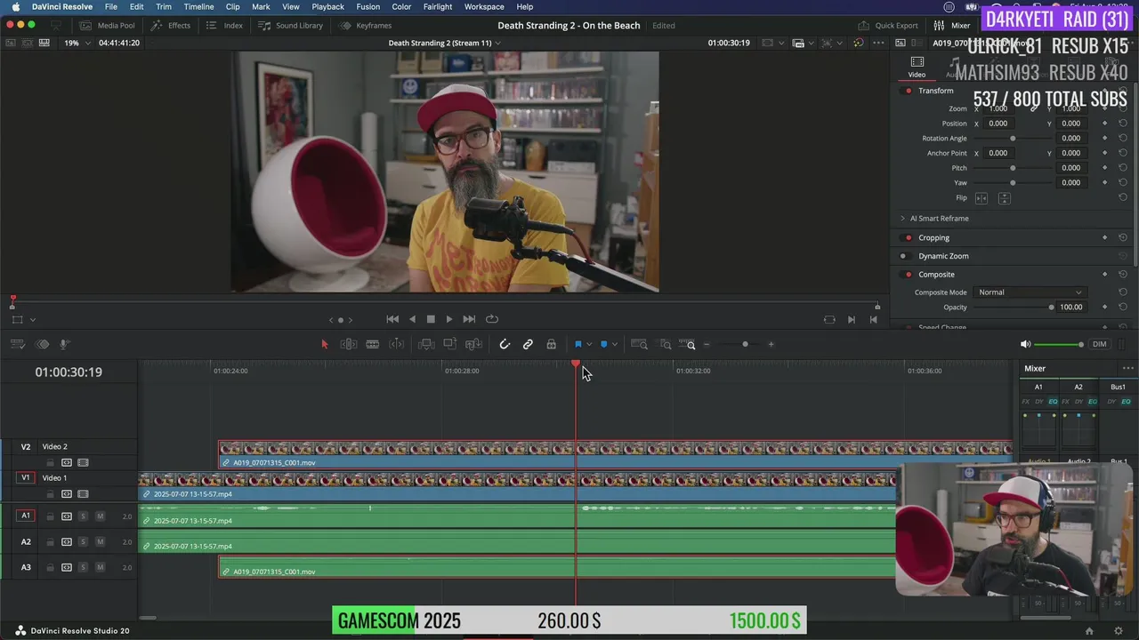Image resolution: width=1139 pixels, height=640 pixels.
Task: Click Full Extent Zoom icon
Action: (x=639, y=344)
